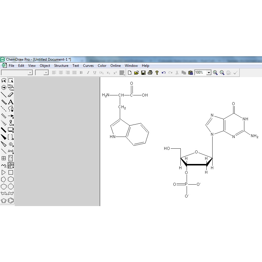
Task: Select the Marquee selection tool
Action: point(11,81)
